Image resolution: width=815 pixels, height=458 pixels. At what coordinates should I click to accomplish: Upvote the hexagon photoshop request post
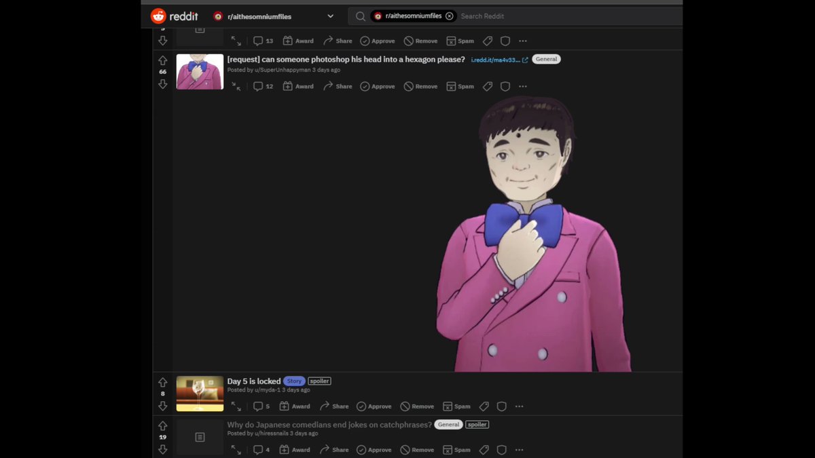162,61
